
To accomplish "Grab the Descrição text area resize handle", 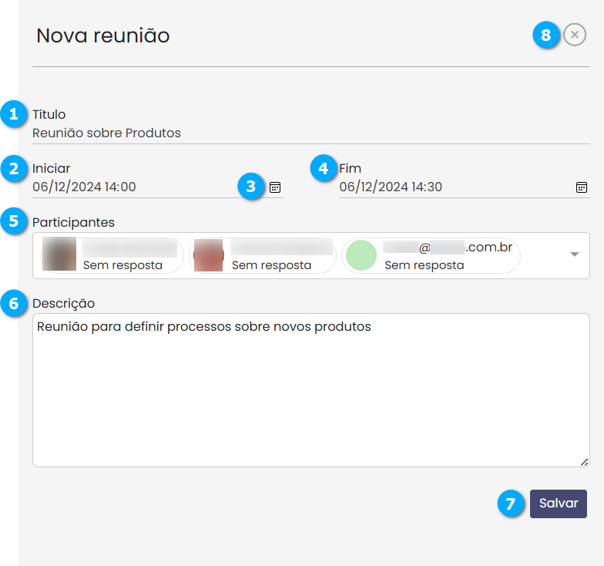I will coord(584,462).
